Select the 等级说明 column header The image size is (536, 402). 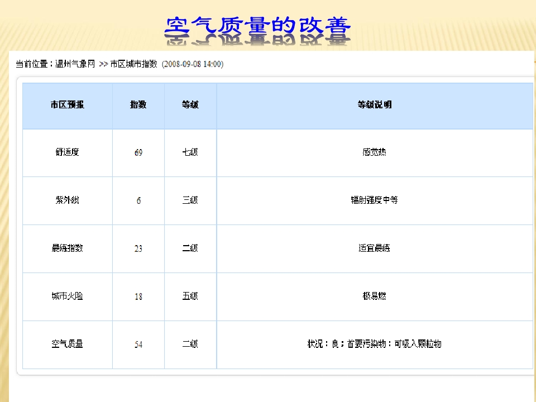pyautogui.click(x=374, y=105)
